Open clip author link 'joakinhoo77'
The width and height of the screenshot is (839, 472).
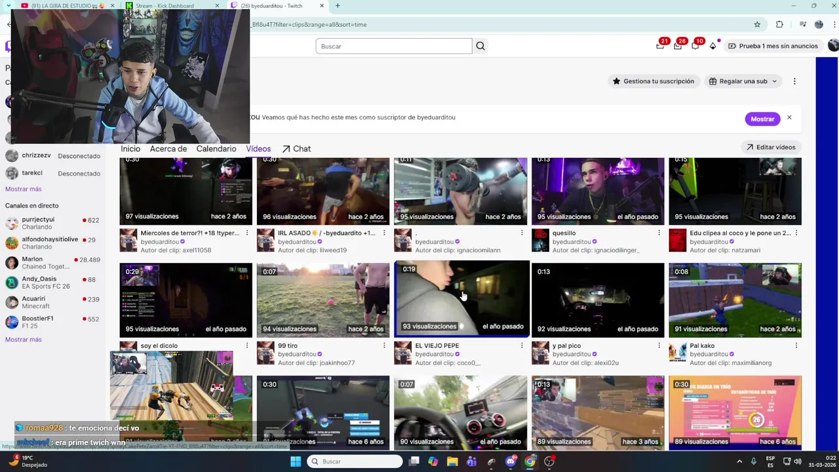point(336,363)
